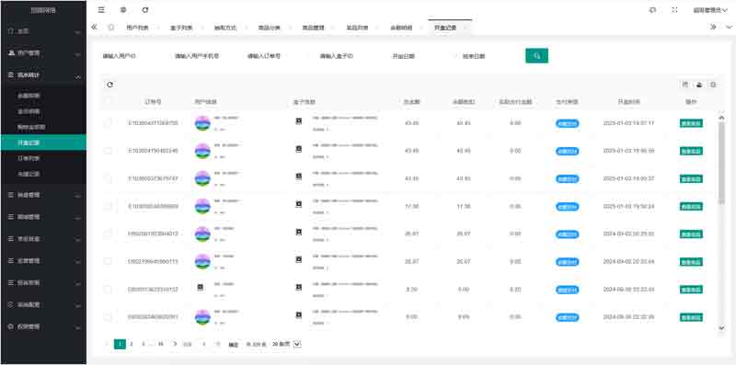Click the scrollbar down arrow beside the table

pyautogui.click(x=721, y=328)
